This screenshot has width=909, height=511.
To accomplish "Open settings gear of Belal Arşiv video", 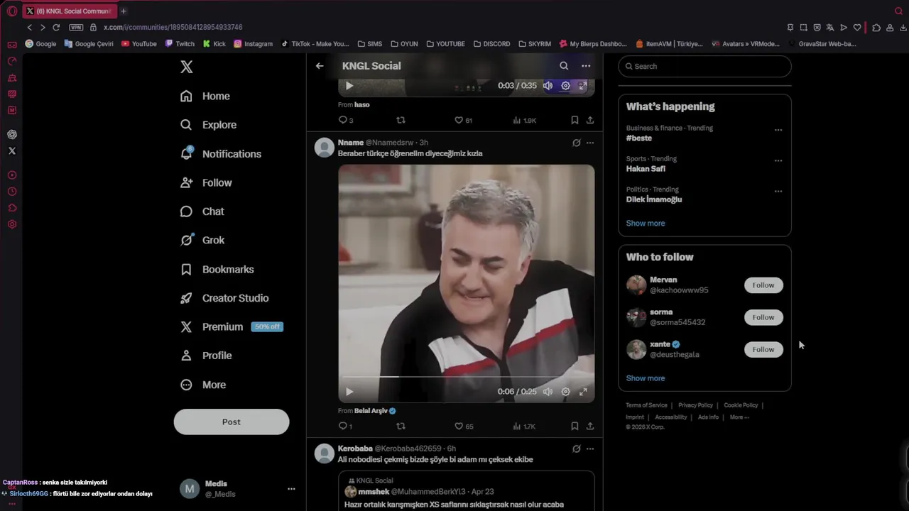I will pyautogui.click(x=565, y=391).
